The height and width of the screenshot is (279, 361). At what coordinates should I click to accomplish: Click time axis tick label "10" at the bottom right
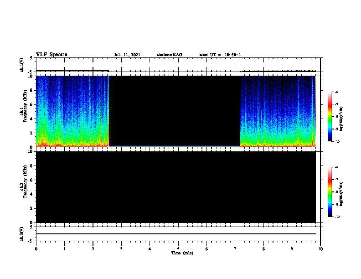tap(320, 249)
